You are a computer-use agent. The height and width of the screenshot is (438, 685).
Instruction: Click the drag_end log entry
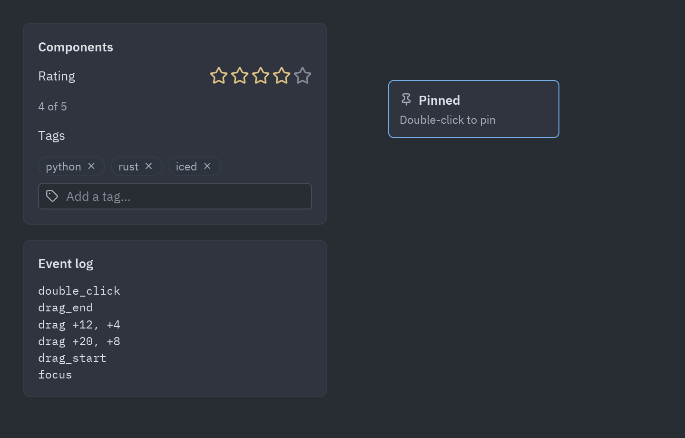tap(65, 308)
